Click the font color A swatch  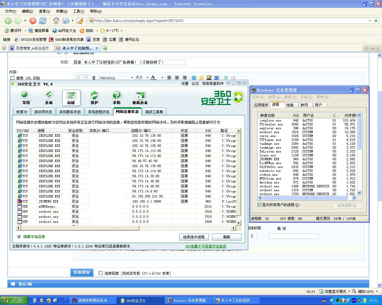[153, 77]
